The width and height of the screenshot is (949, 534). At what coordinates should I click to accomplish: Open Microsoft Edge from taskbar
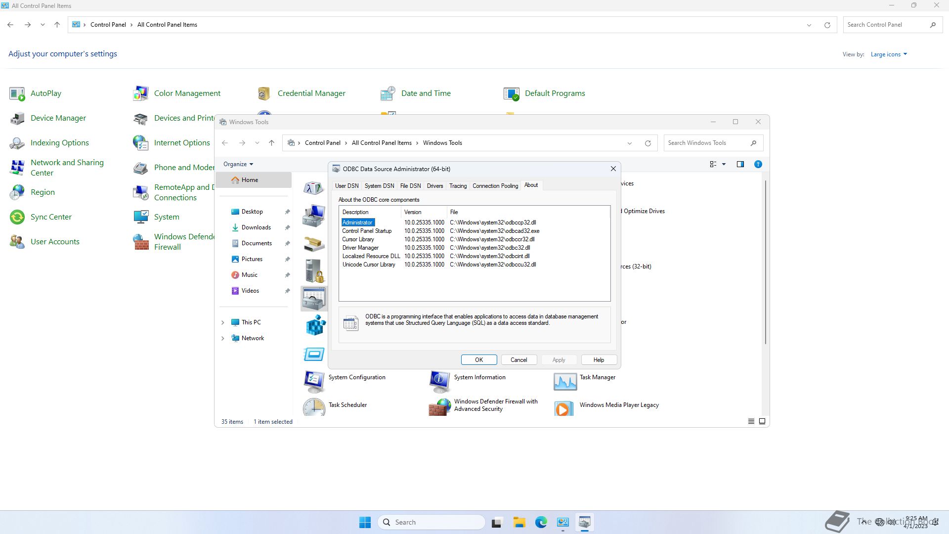coord(541,522)
